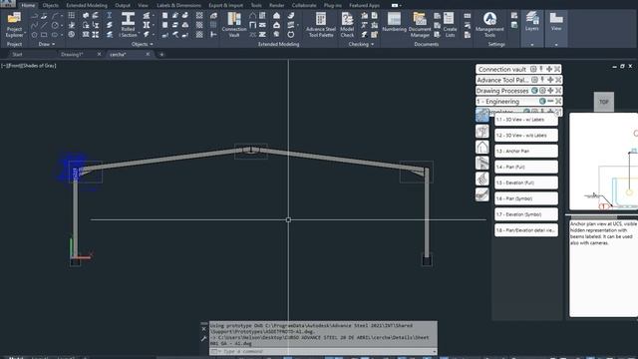This screenshot has width=638, height=359.
Task: Close the cercha file tab
Action: coord(148,54)
